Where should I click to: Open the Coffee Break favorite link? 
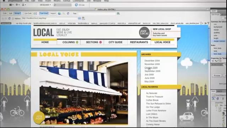pyautogui.click(x=152, y=100)
